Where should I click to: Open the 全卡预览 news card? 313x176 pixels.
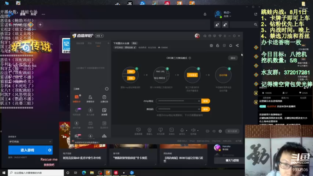(133, 155)
